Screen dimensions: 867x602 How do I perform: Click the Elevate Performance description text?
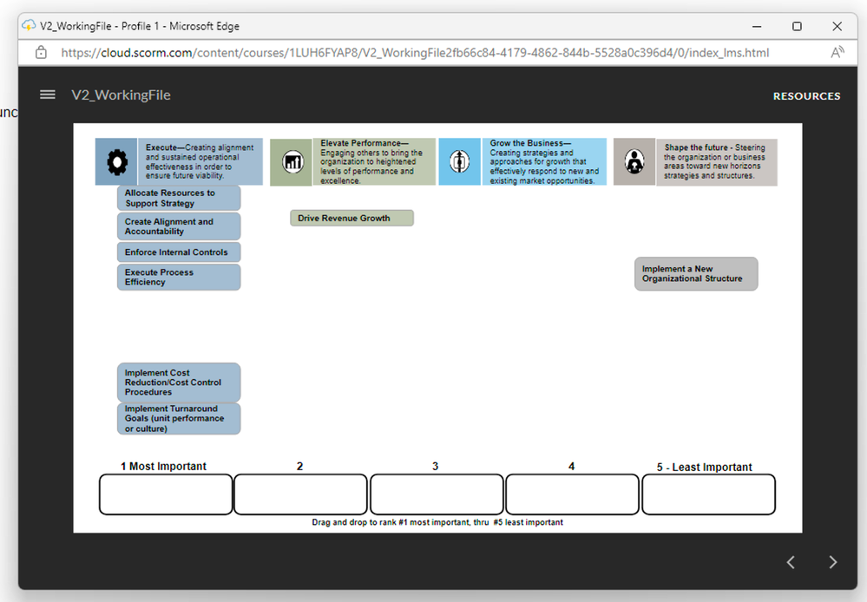(x=371, y=162)
